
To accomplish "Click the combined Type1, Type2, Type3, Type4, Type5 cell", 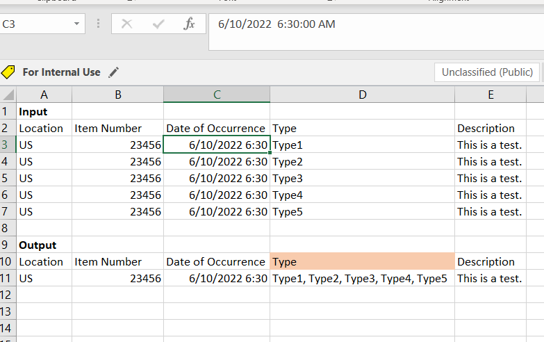I will (x=362, y=278).
